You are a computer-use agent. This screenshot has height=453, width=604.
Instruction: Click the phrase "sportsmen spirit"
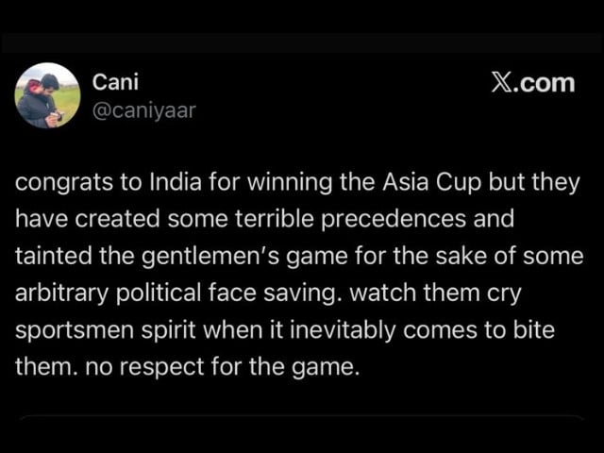click(92, 330)
